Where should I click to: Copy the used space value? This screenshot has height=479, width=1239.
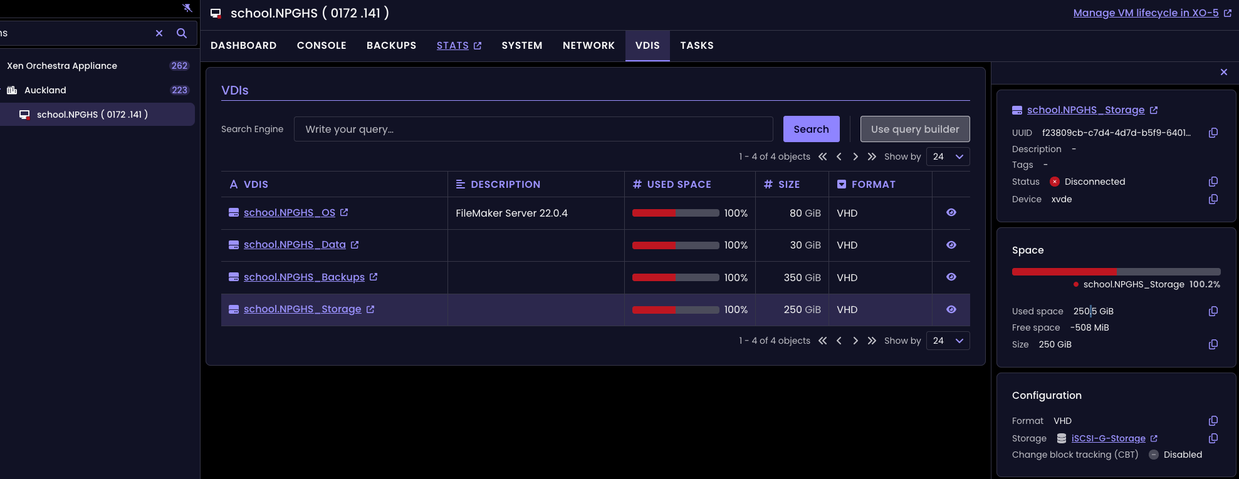pyautogui.click(x=1213, y=311)
